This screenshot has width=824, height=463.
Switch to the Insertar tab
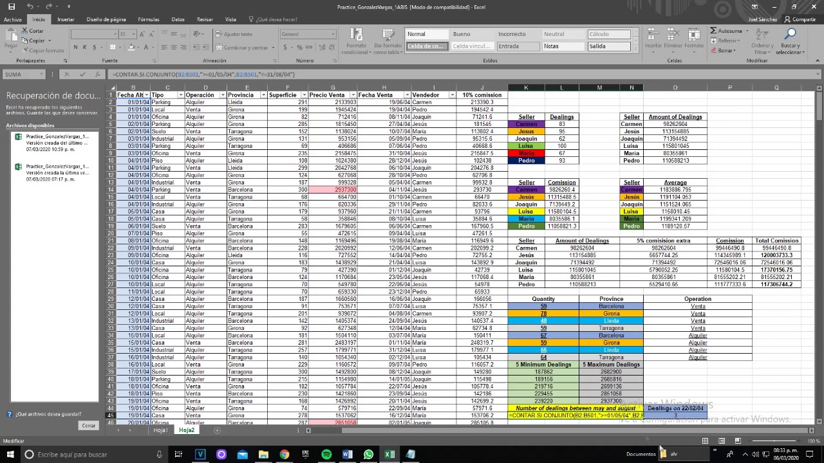point(66,19)
